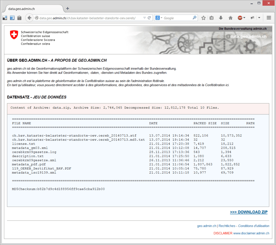Open the URL history dropdown arrow
Screen dimensions: 276x245
coord(144,18)
